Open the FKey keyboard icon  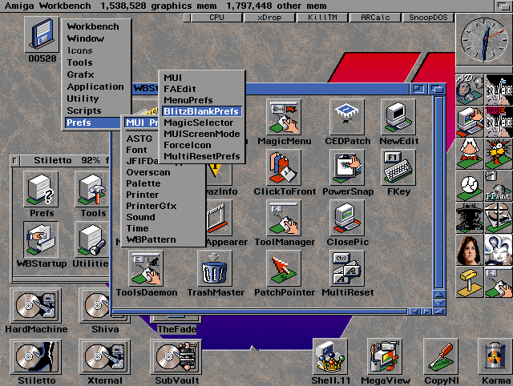click(x=398, y=167)
